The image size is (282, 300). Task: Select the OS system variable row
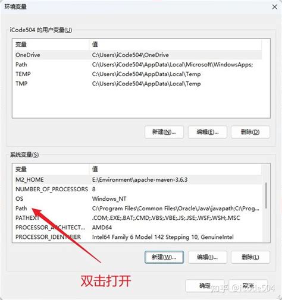pos(137,198)
